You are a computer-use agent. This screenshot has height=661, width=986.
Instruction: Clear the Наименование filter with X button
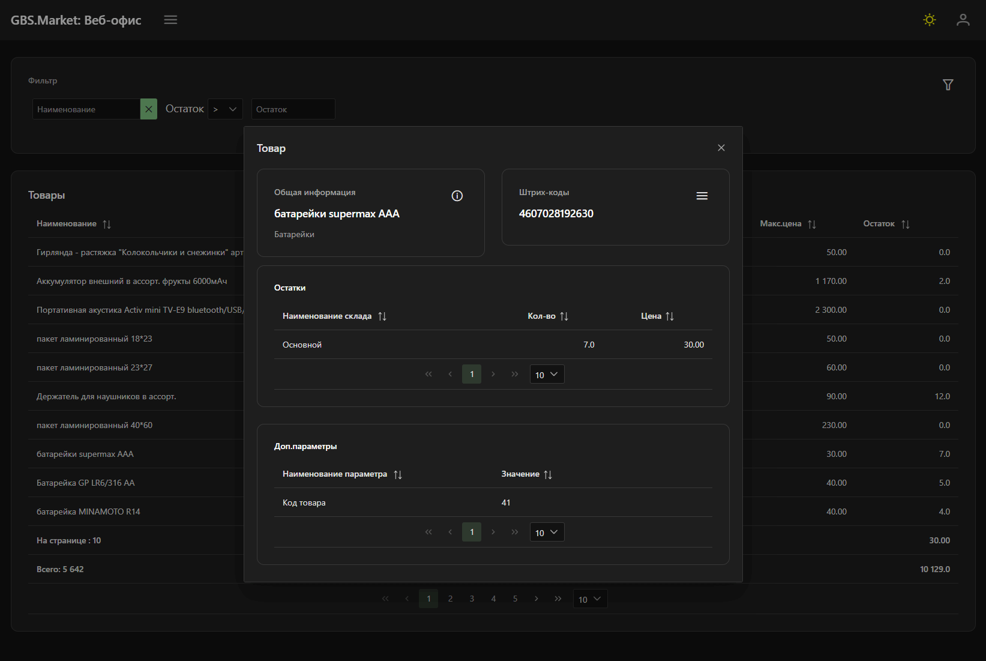click(x=148, y=109)
